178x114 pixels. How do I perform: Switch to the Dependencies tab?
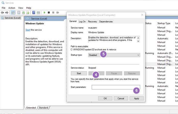106,22
